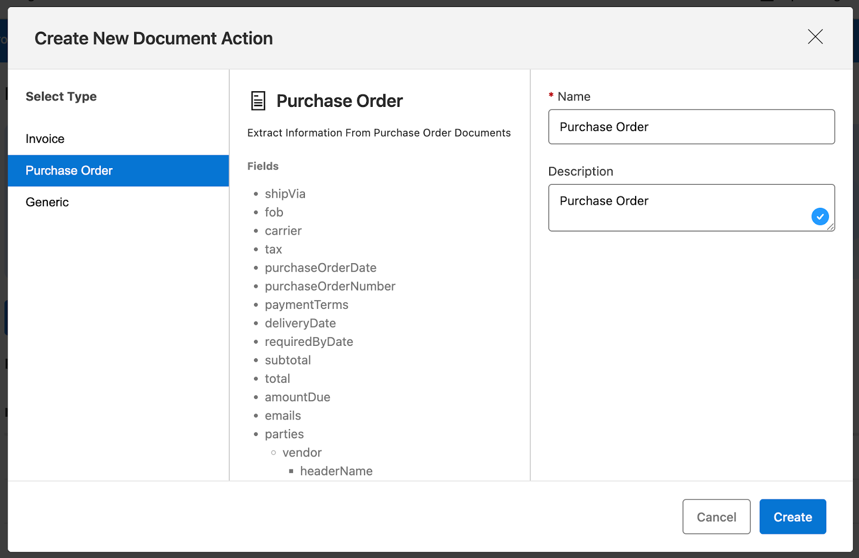Click inside the Name input field

691,127
